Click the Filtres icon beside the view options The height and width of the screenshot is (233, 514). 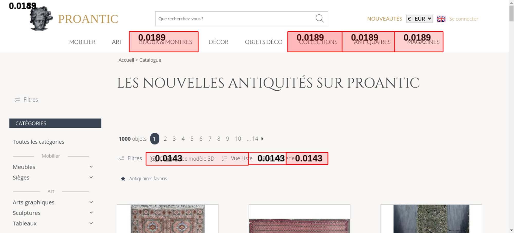tap(121, 158)
